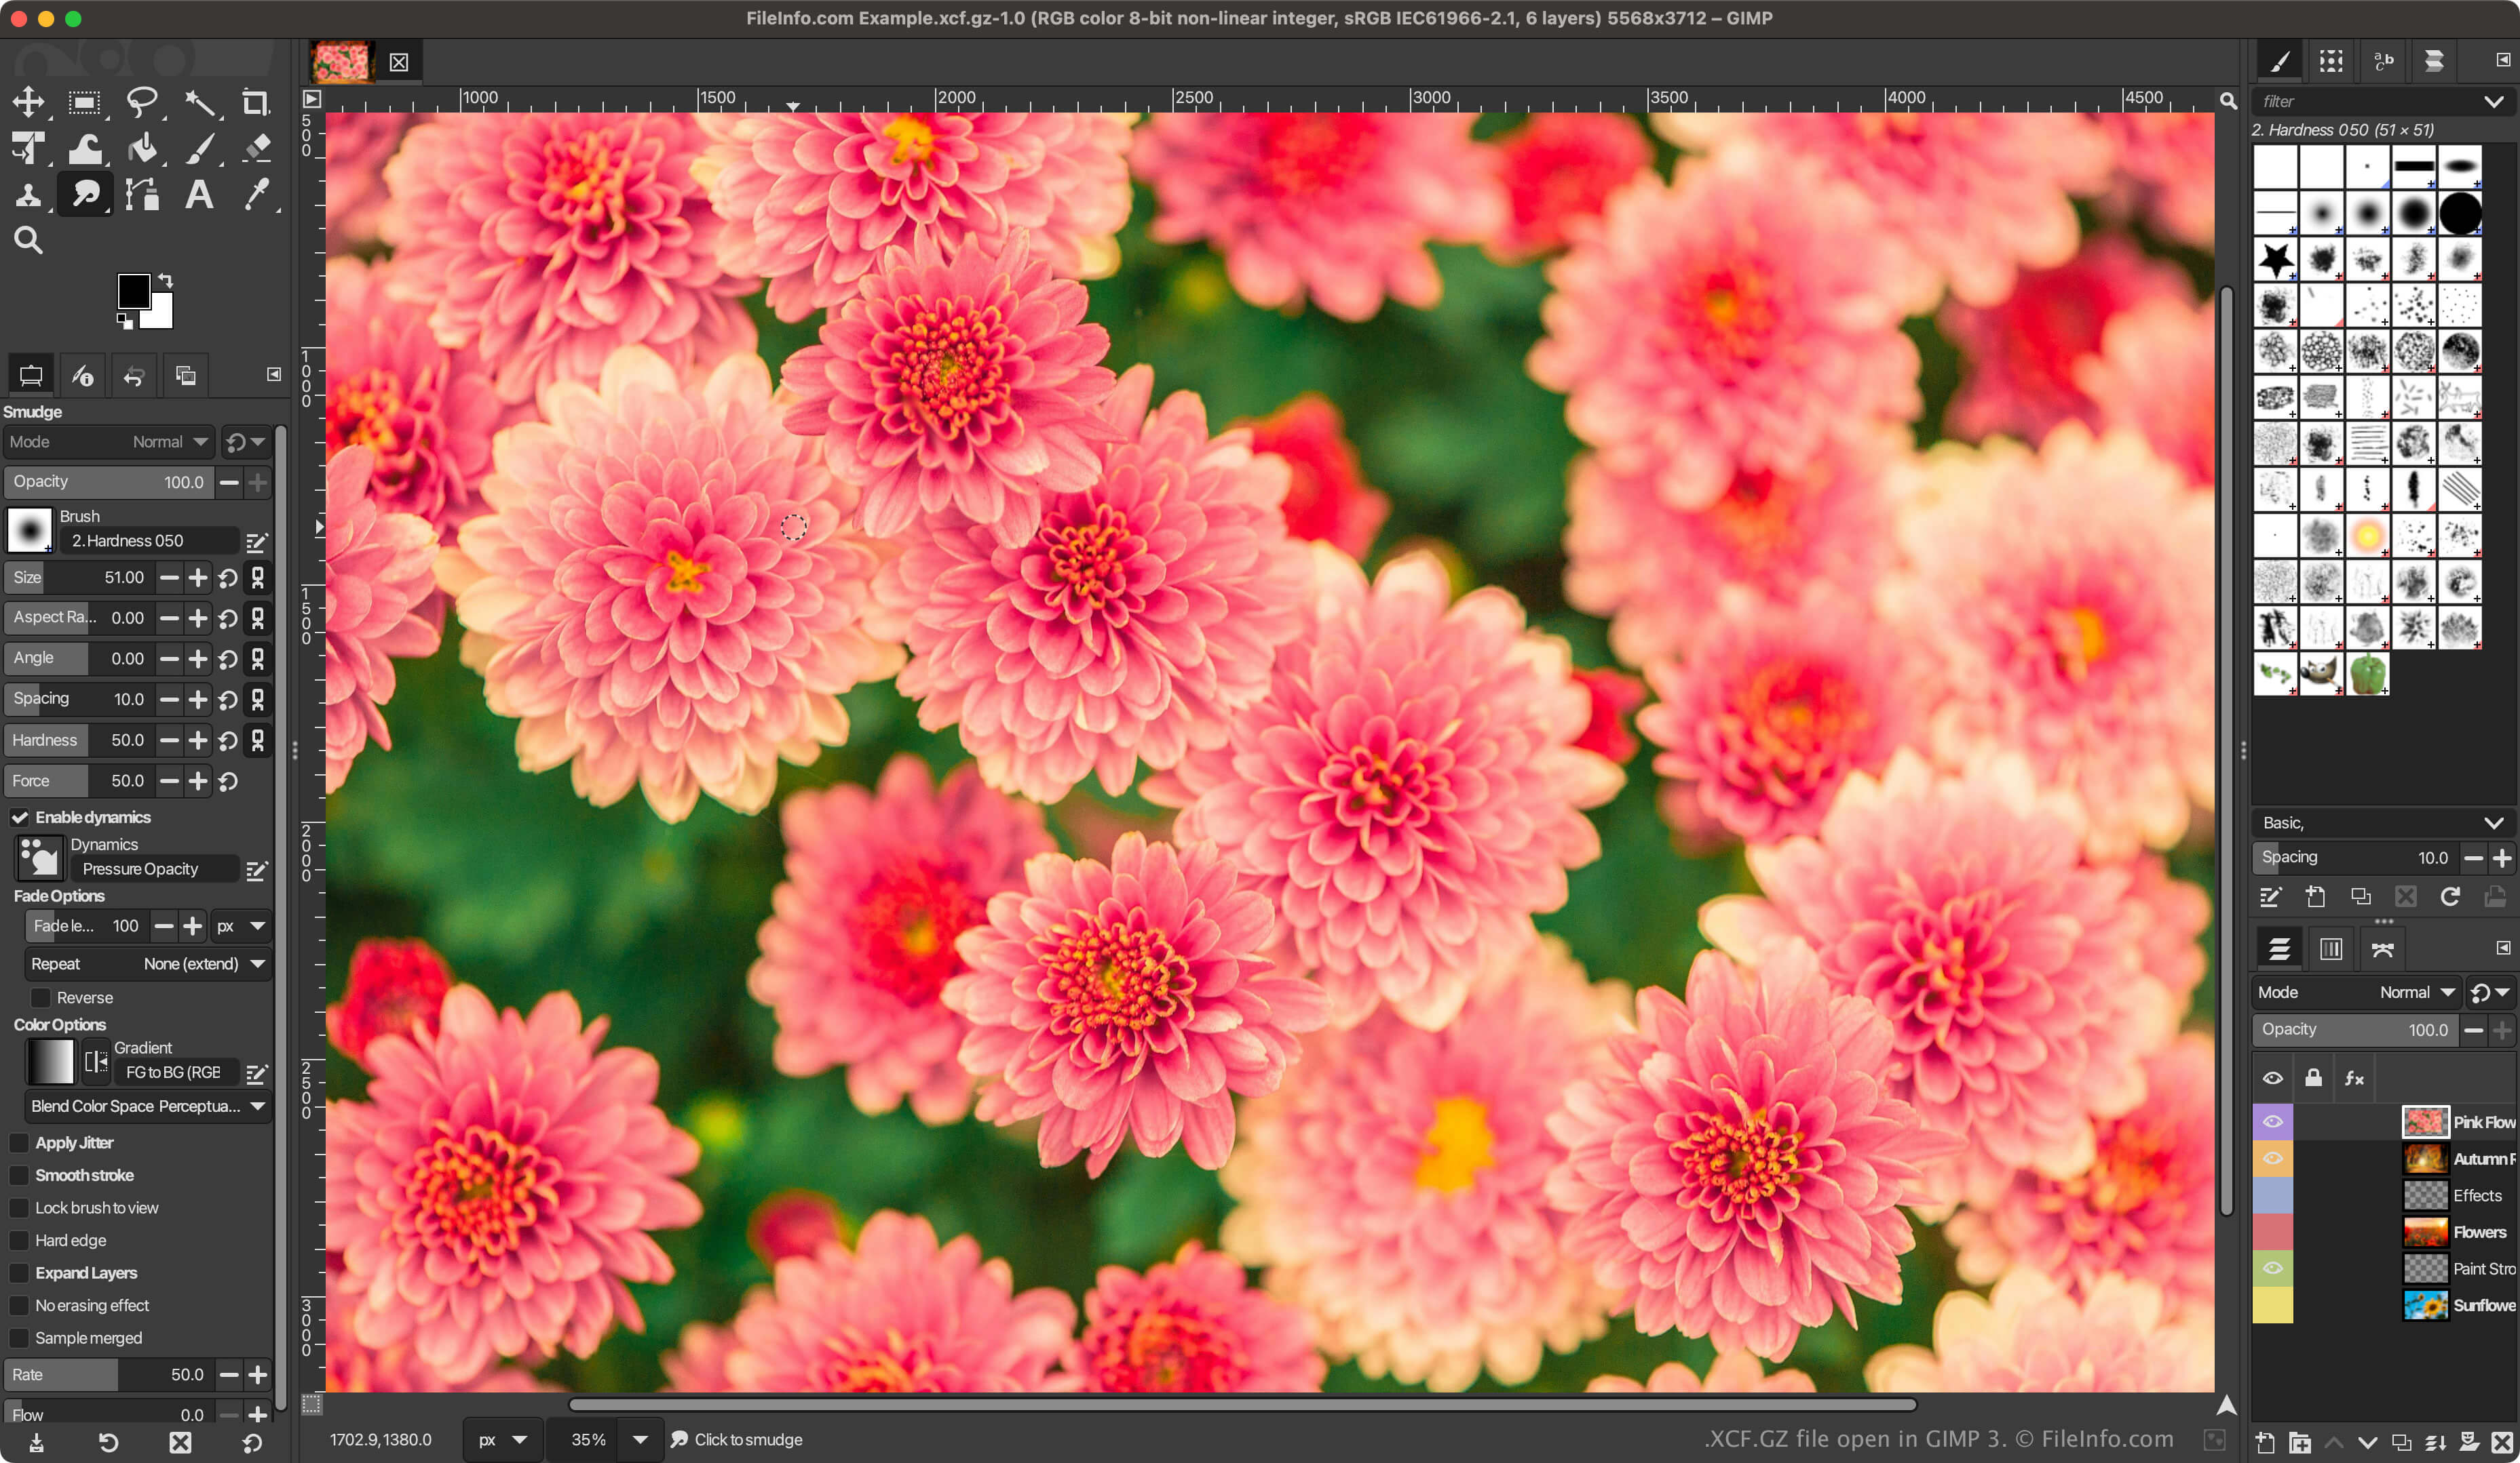The image size is (2520, 1463).
Task: Select the Move tool
Action: coord(28,101)
